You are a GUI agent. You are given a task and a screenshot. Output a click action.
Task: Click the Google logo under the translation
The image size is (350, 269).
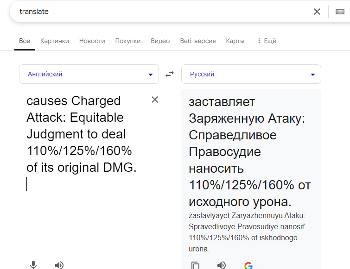(x=248, y=265)
